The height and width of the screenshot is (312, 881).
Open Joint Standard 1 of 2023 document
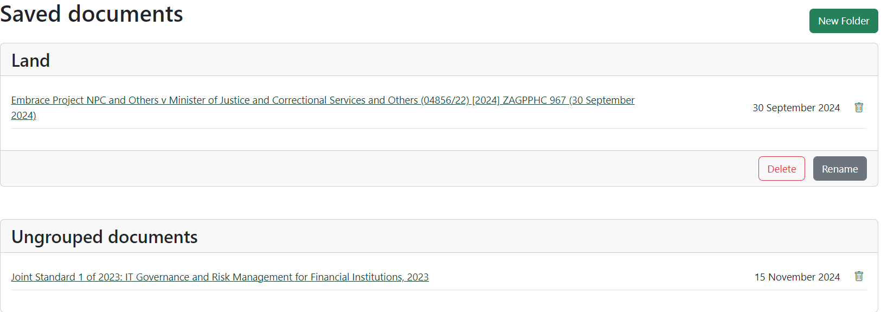pyautogui.click(x=220, y=277)
